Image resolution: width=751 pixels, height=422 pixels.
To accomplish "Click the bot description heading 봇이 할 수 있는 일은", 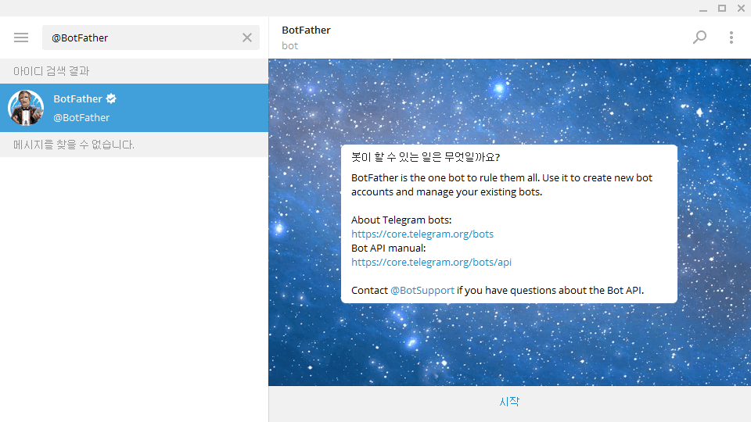I will [426, 157].
